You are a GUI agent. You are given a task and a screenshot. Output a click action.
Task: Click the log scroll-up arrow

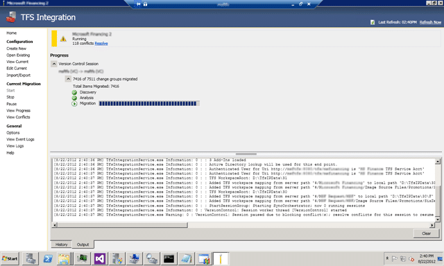pos(438,161)
